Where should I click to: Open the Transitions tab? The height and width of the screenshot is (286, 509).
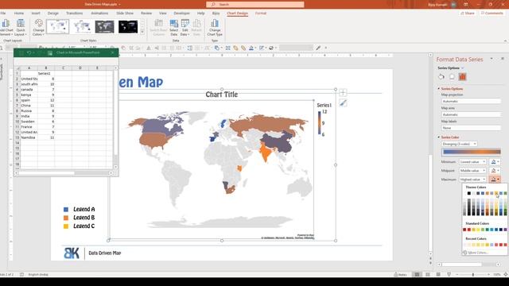(x=74, y=14)
